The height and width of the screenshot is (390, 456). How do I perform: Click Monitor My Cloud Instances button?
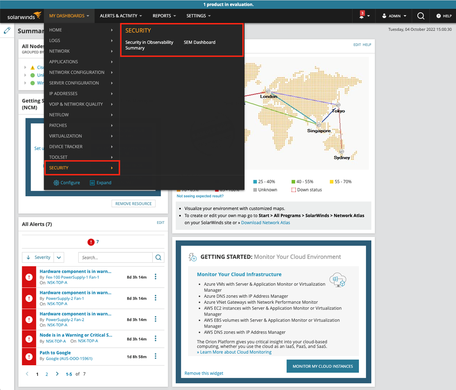(323, 366)
